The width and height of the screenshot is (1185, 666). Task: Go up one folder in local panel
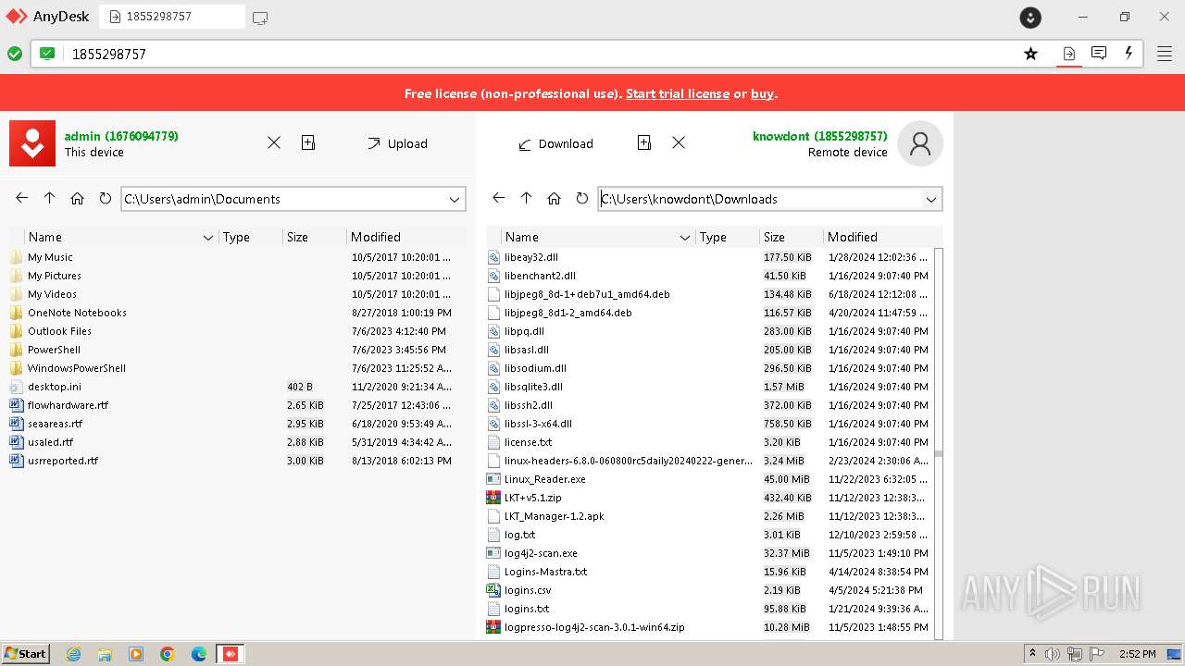[50, 198]
